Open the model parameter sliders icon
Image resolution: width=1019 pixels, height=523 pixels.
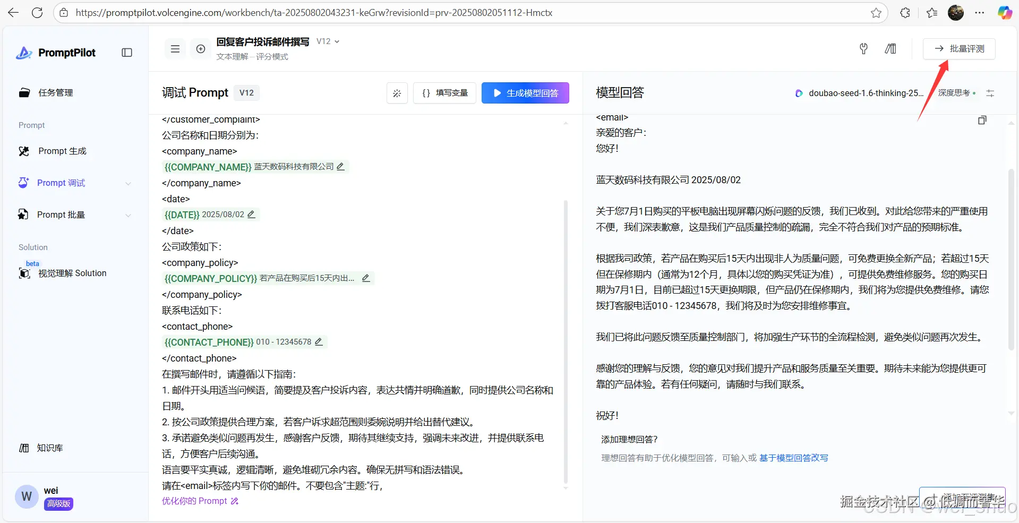(990, 92)
